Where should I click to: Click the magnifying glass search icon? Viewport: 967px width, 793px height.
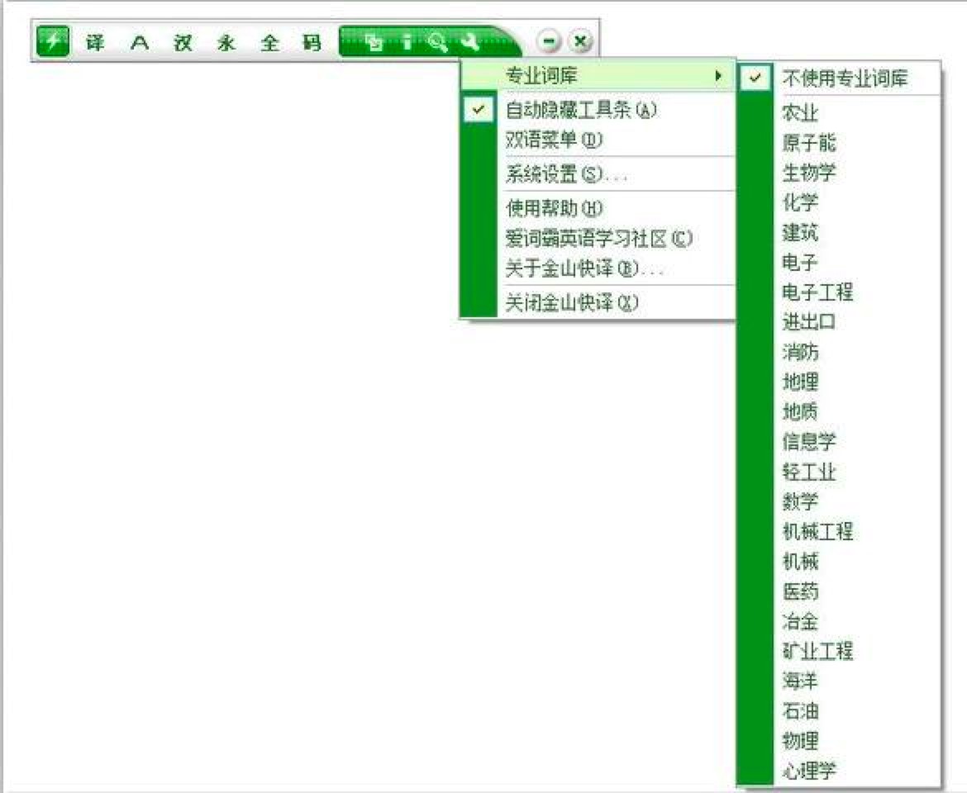point(437,42)
